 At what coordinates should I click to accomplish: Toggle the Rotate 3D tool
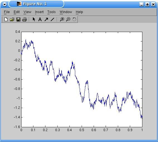pyautogui.click(x=74, y=19)
